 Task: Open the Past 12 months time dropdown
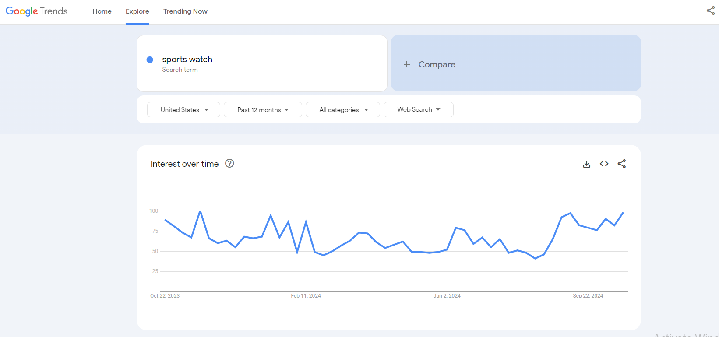263,110
